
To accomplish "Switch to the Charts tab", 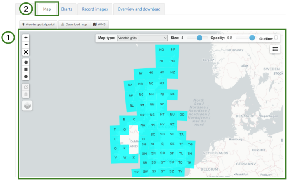I will pyautogui.click(x=66, y=9).
